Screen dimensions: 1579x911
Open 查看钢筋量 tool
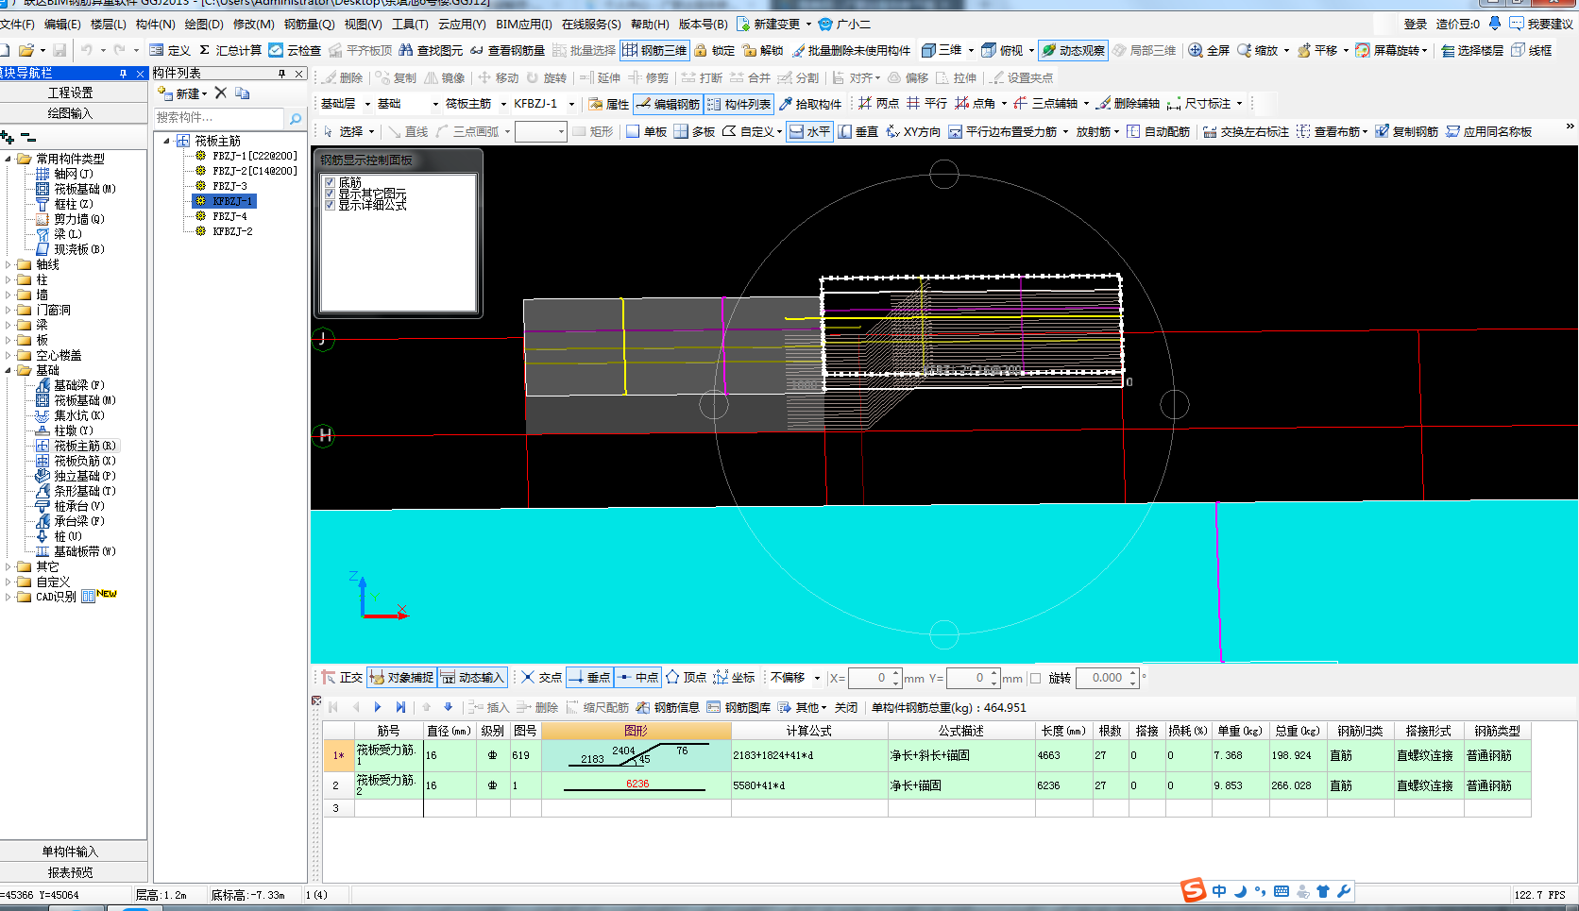(507, 50)
